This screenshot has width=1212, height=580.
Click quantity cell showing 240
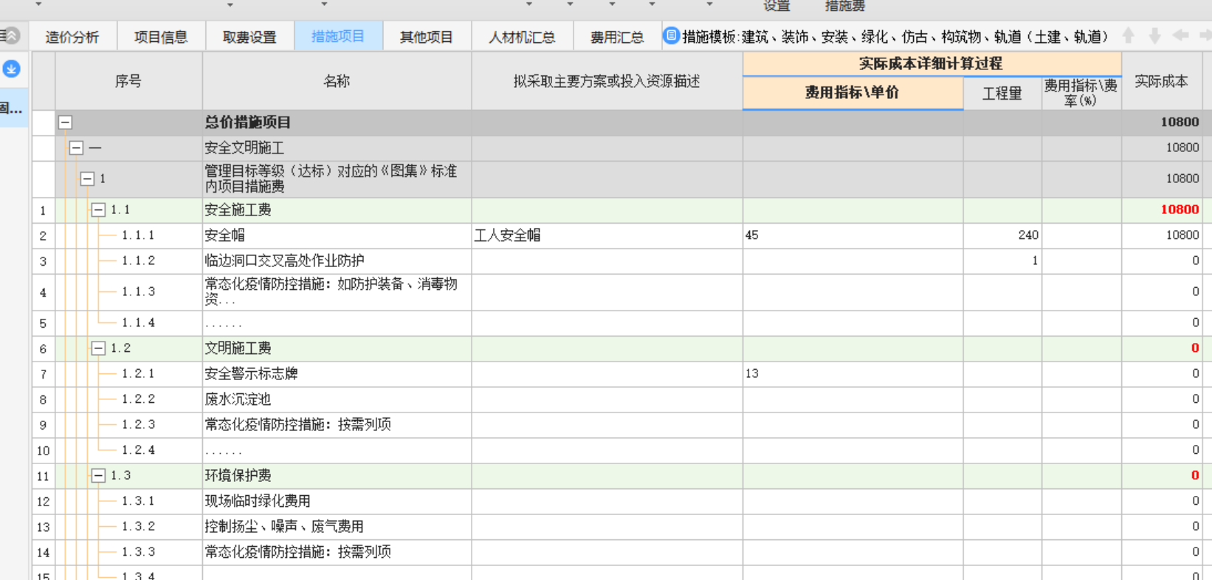point(1002,235)
